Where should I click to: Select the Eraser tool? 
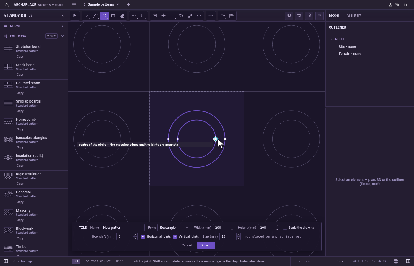click(x=122, y=16)
